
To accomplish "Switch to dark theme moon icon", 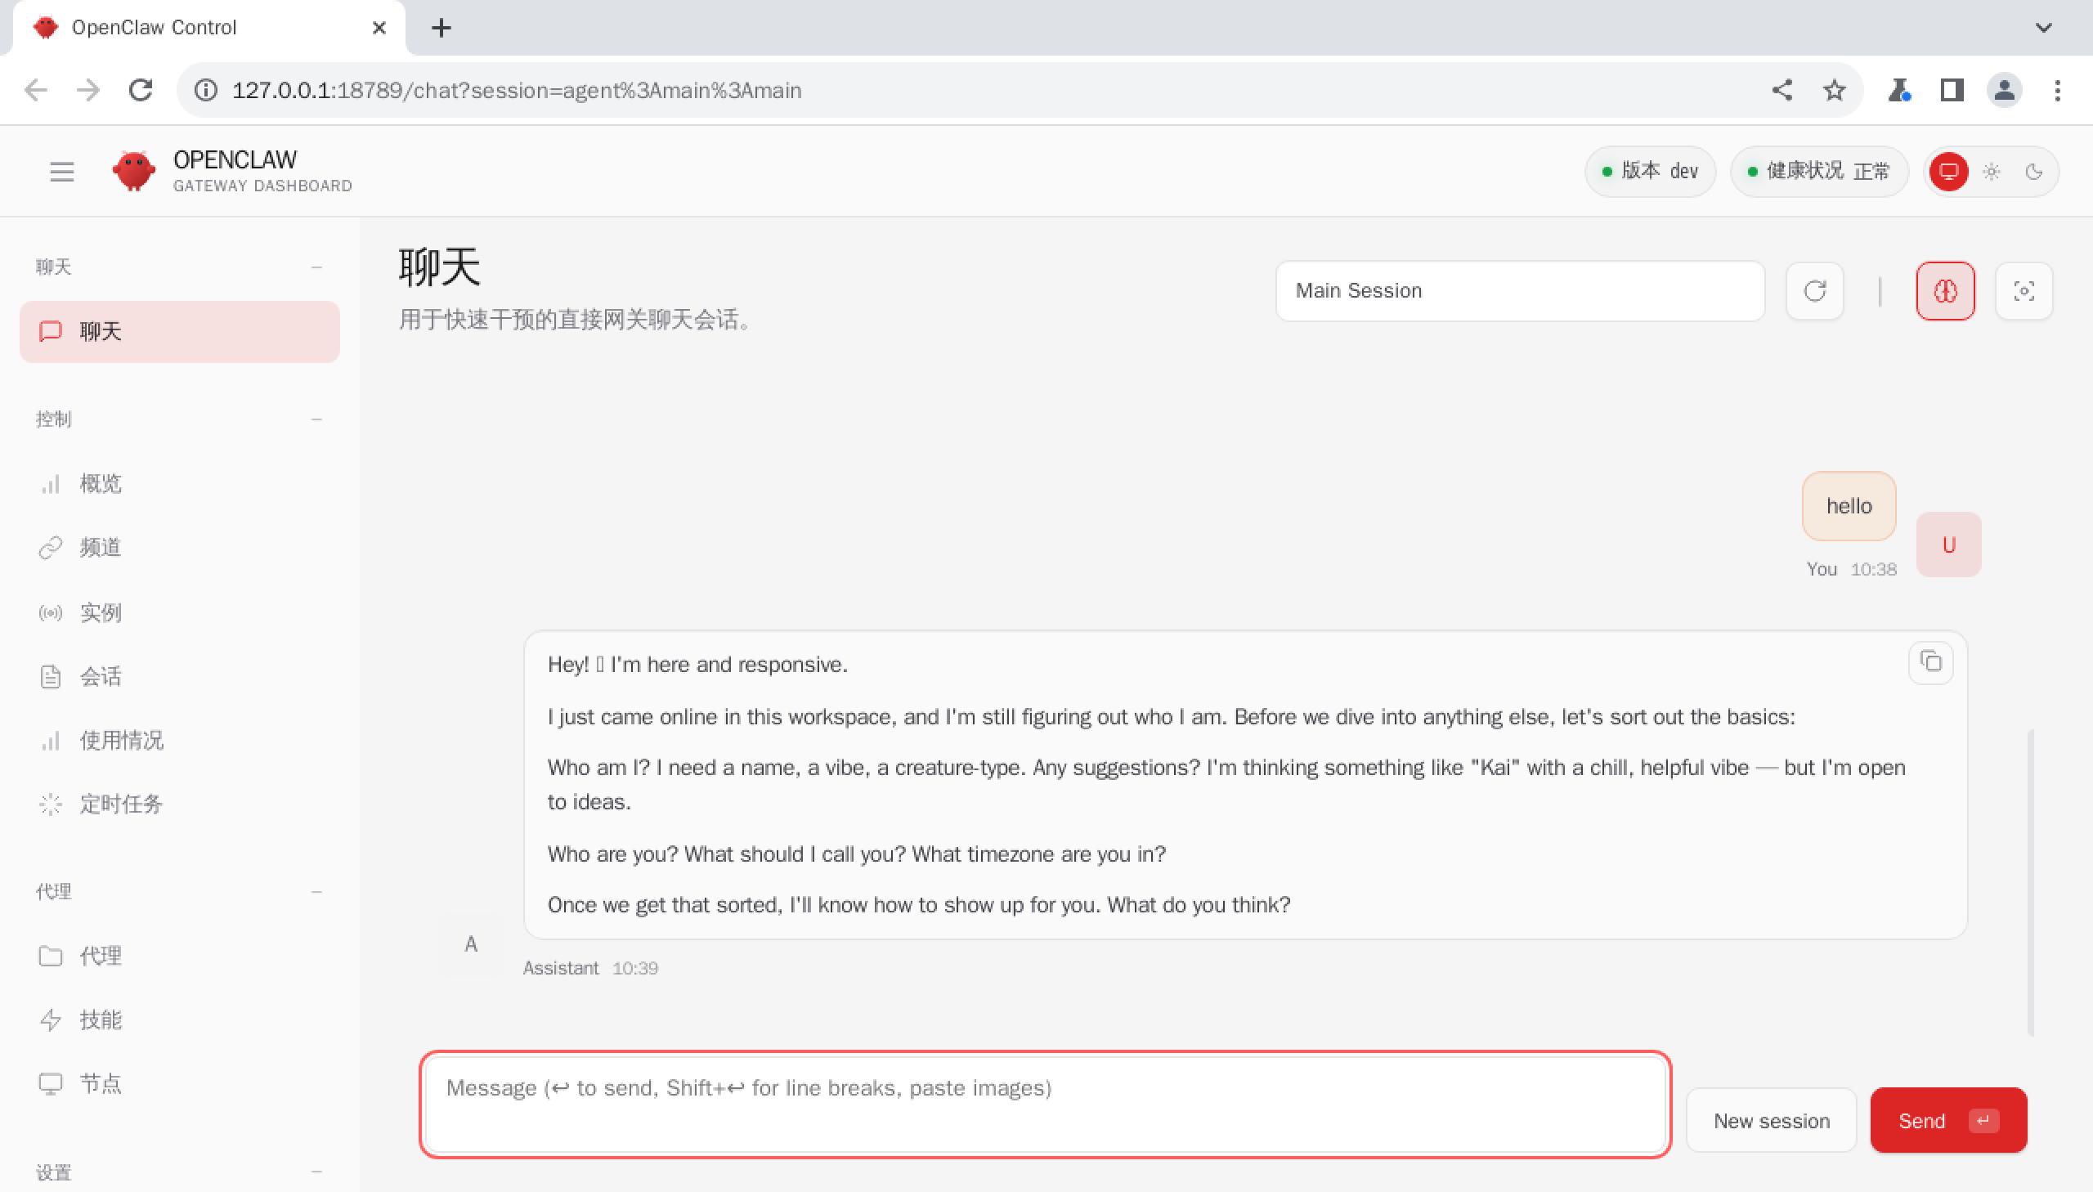I will click(x=2034, y=172).
